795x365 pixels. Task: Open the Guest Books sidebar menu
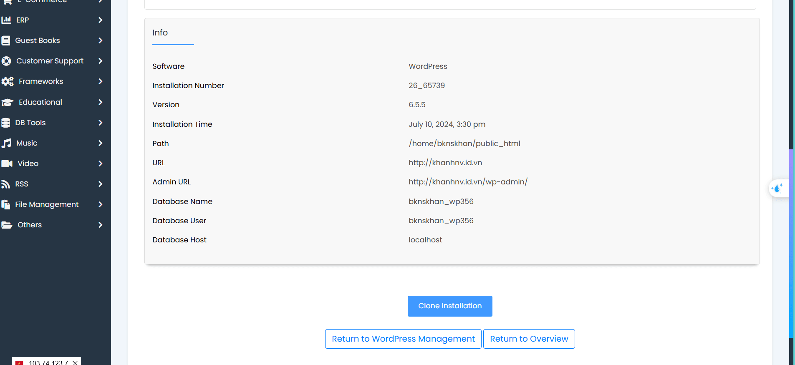coord(55,40)
